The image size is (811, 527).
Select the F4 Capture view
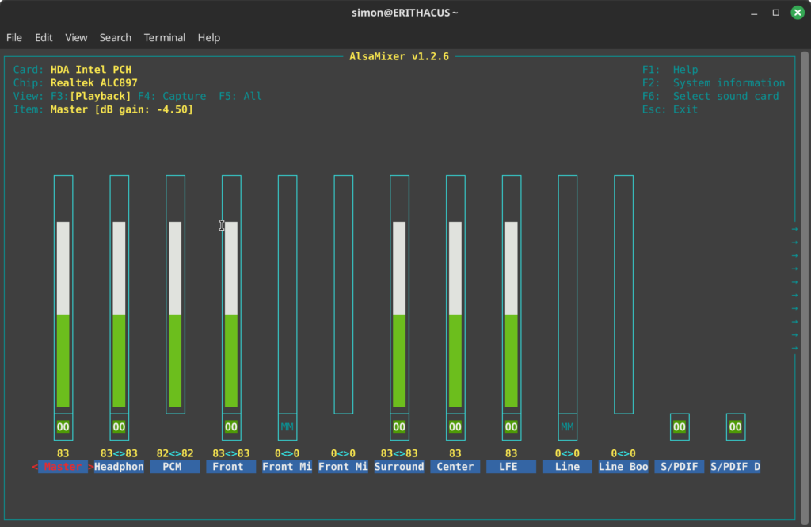171,95
